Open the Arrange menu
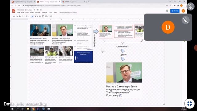This screenshot has height=111, width=197. pyautogui.click(x=44, y=13)
